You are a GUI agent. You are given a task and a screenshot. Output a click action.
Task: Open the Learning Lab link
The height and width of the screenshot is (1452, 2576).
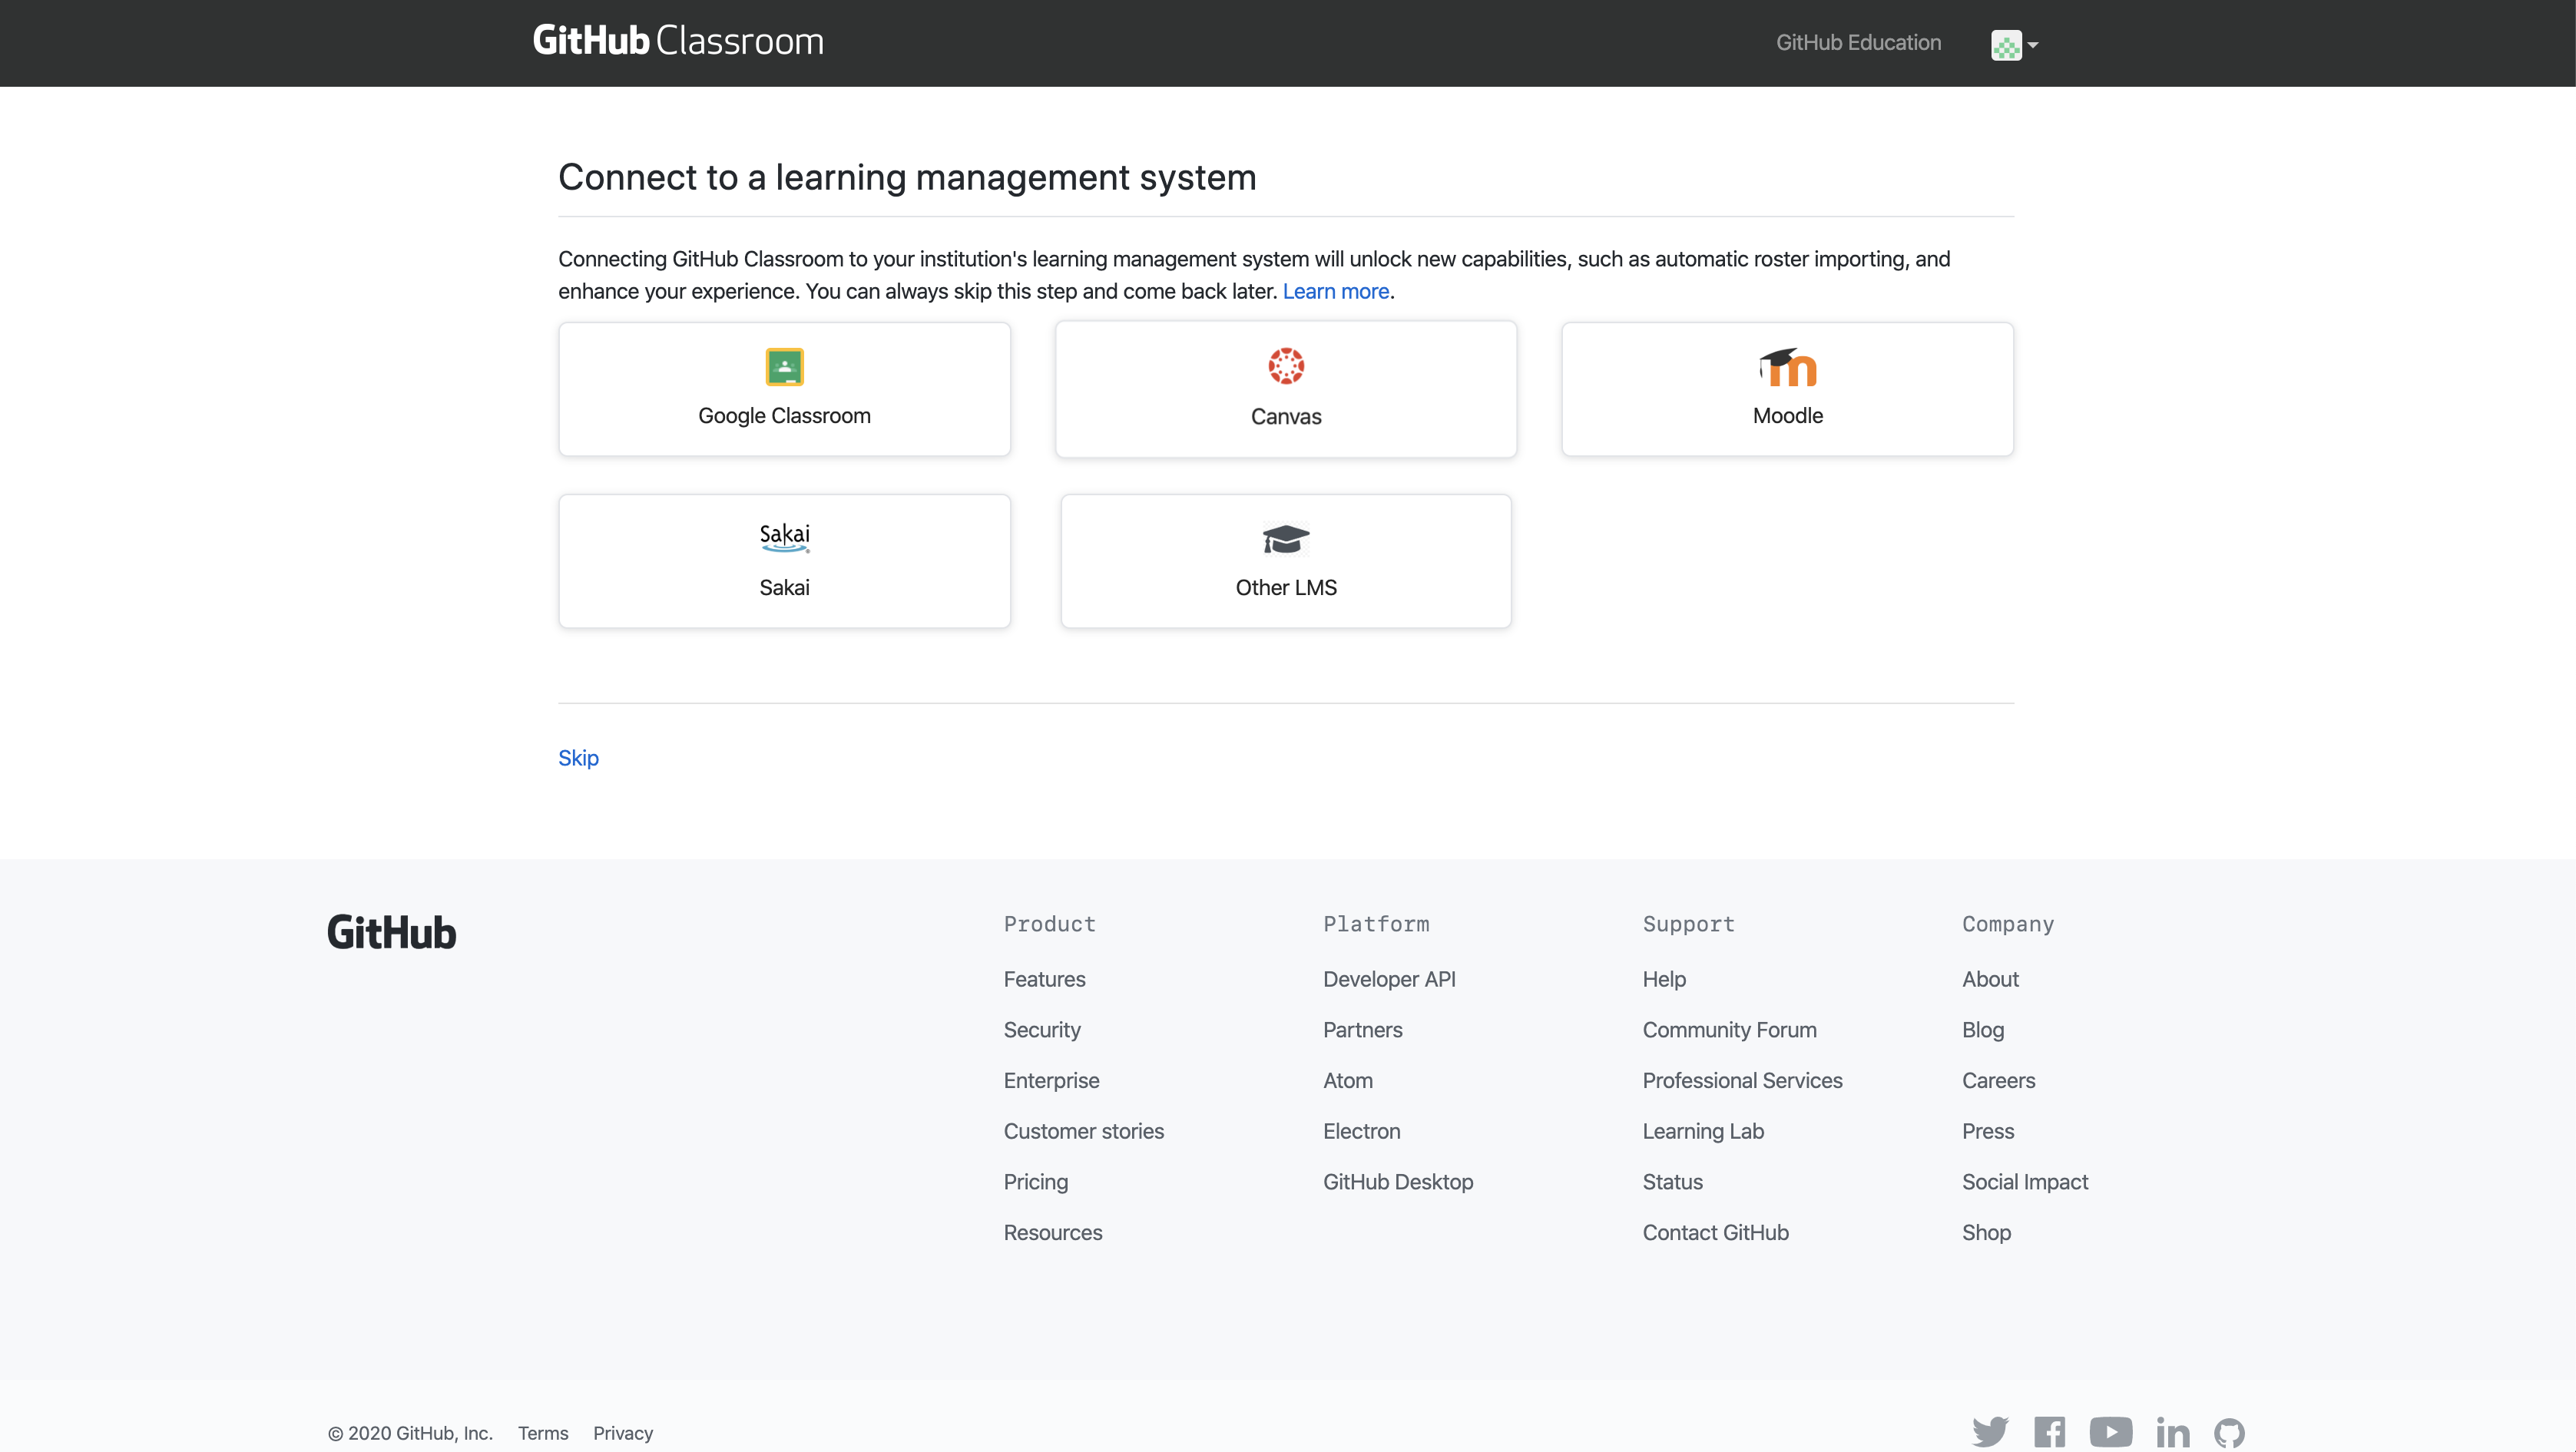coord(1703,1131)
